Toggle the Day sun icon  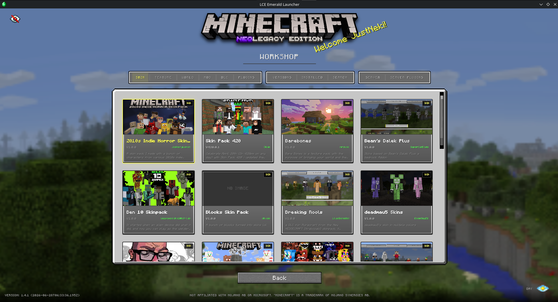pyautogui.click(x=543, y=289)
